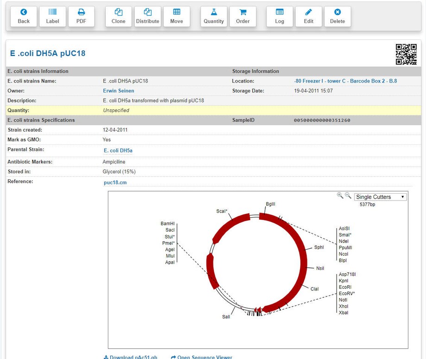This screenshot has width=426, height=359.
Task: Click the strain created date 12-04-2011
Action: coord(115,130)
